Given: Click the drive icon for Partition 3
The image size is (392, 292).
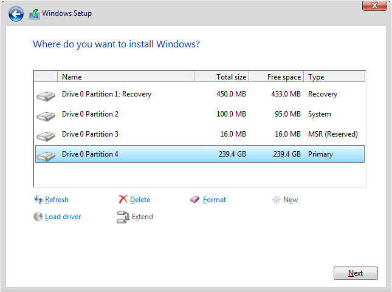Looking at the screenshot, I should click(46, 135).
